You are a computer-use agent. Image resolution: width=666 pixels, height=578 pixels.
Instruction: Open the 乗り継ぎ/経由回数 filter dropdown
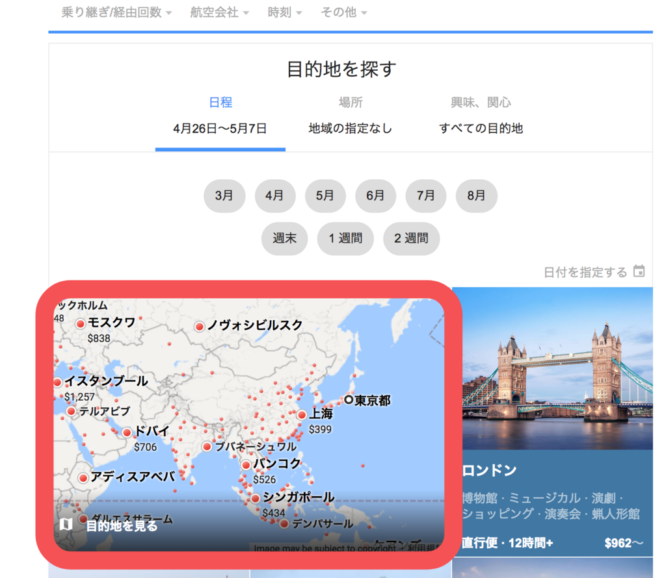point(117,12)
